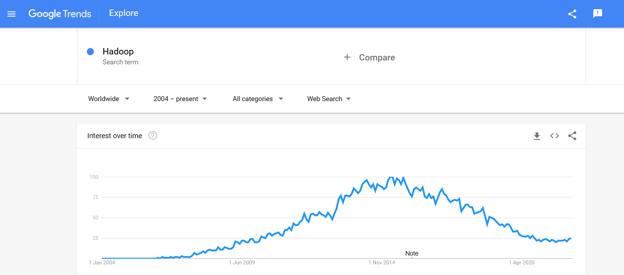The image size is (624, 275).
Task: Go to the Explore page via header
Action: click(x=123, y=13)
